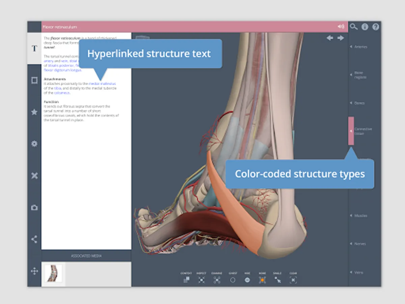Screen dimensions: 405x304
Task: Open the 'calcaneus' hyperlink
Action: (62, 93)
